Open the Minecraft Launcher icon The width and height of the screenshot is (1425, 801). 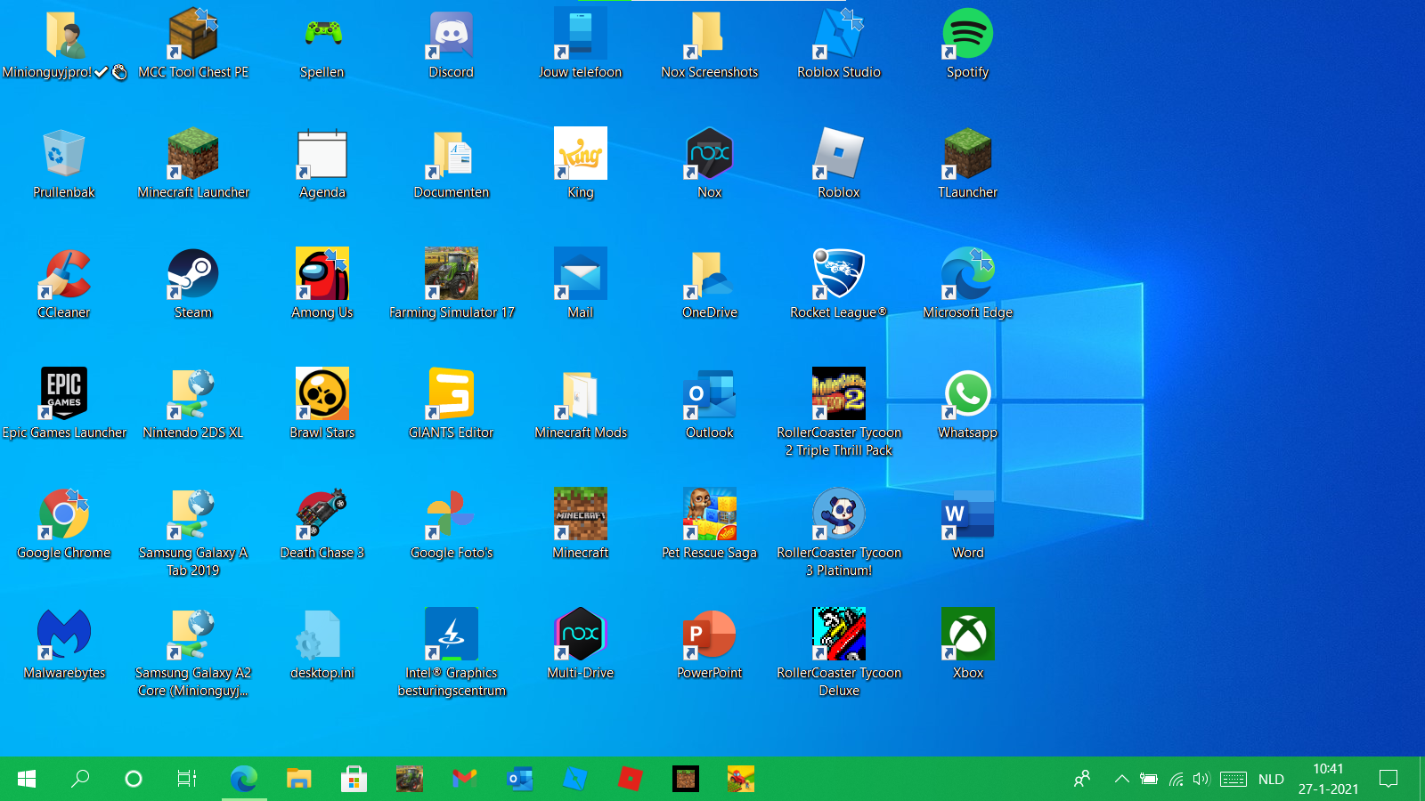point(193,165)
